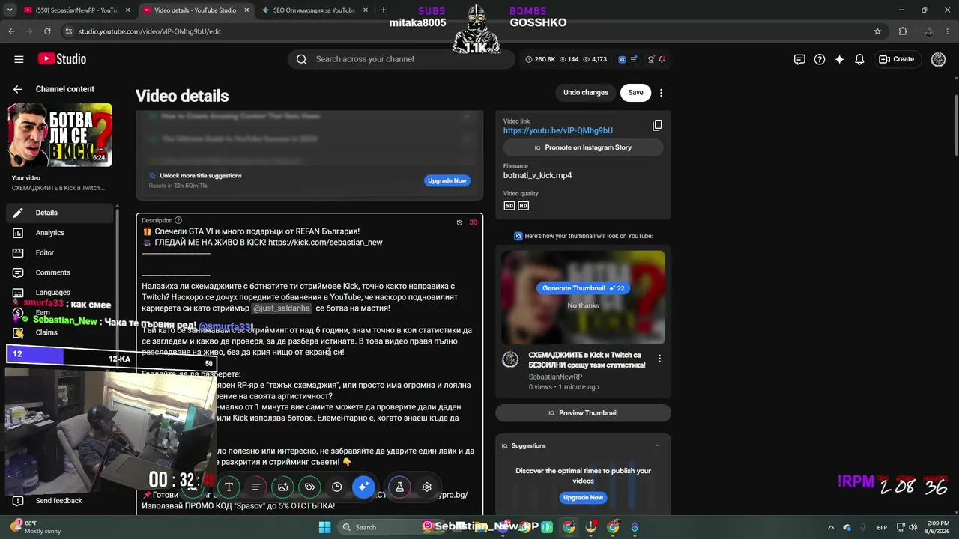Click Send feedback in the sidebar
Screen dimensions: 959x539
click(x=58, y=501)
